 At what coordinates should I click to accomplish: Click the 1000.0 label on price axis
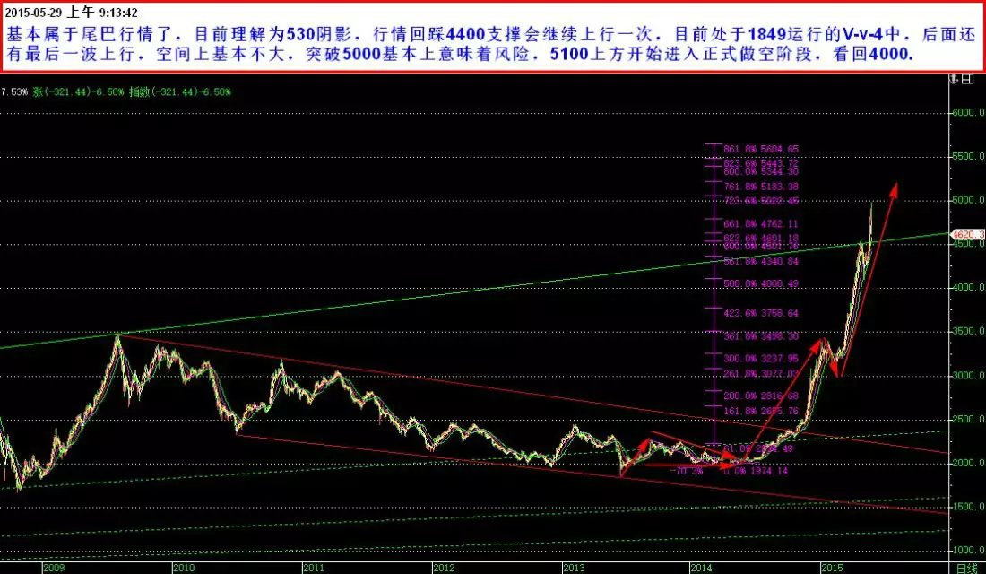967,550
